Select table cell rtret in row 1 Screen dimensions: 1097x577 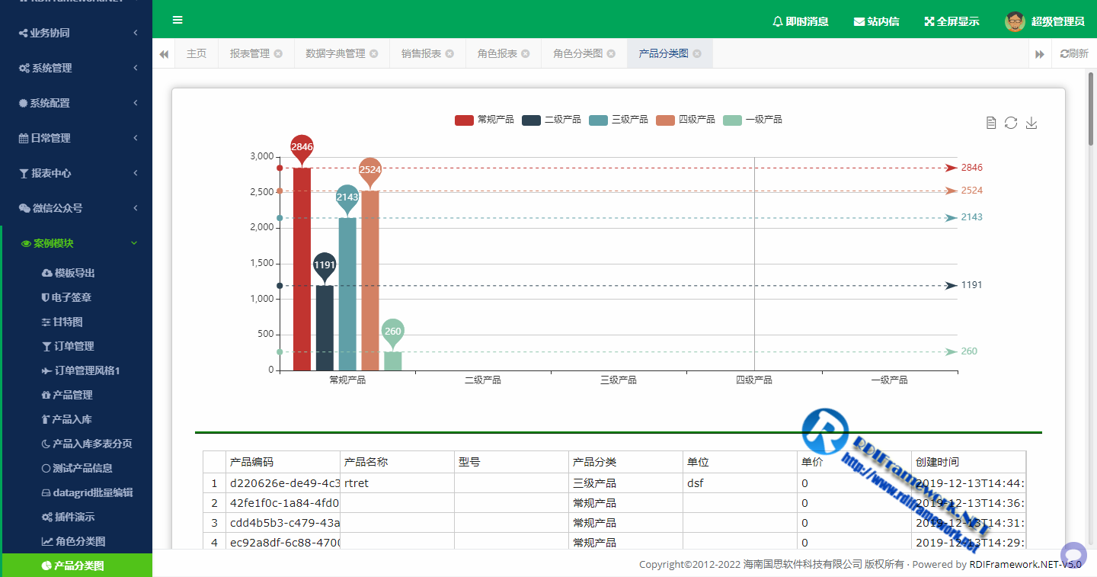pos(398,483)
